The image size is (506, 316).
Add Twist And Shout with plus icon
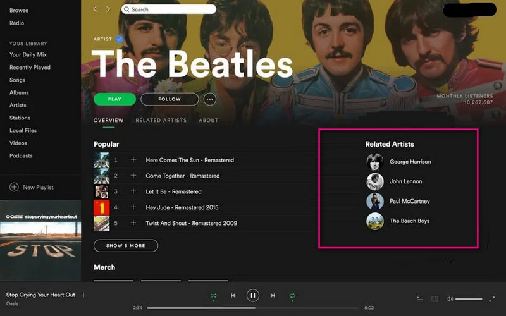133,223
